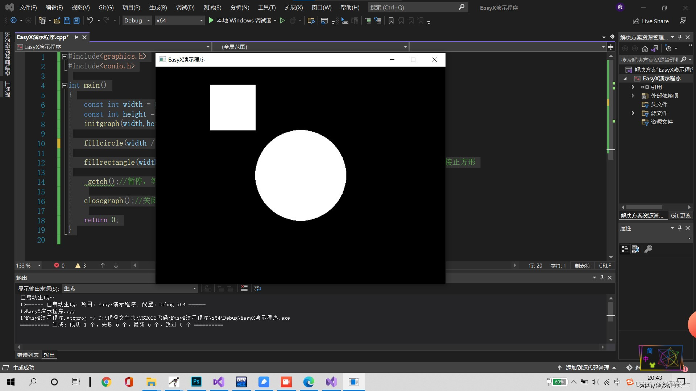The height and width of the screenshot is (391, 696).
Task: Open the Debug configuration dropdown
Action: [x=137, y=21]
